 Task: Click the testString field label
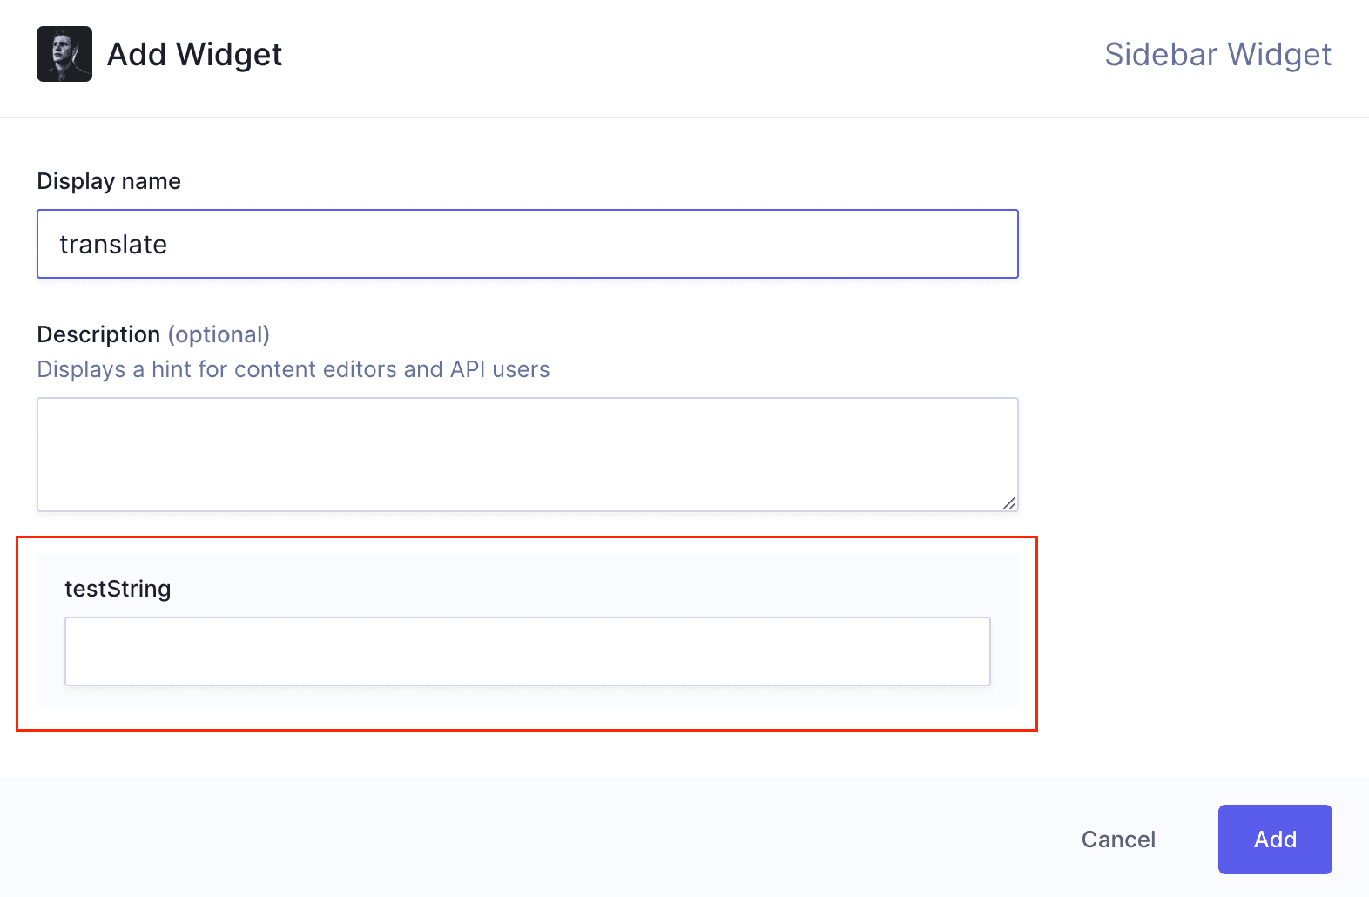pyautogui.click(x=118, y=589)
